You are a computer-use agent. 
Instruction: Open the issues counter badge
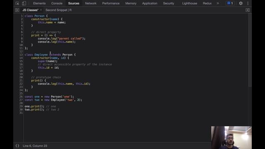230,3
